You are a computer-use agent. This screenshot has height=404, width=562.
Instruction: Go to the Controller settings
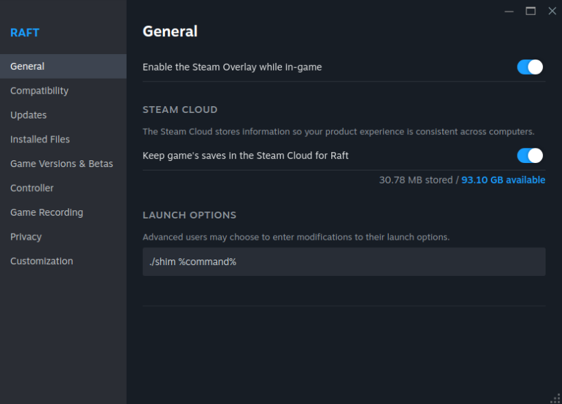32,188
